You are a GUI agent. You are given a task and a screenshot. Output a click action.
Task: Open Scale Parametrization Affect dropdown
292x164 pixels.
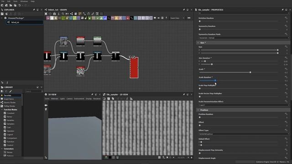(244, 105)
